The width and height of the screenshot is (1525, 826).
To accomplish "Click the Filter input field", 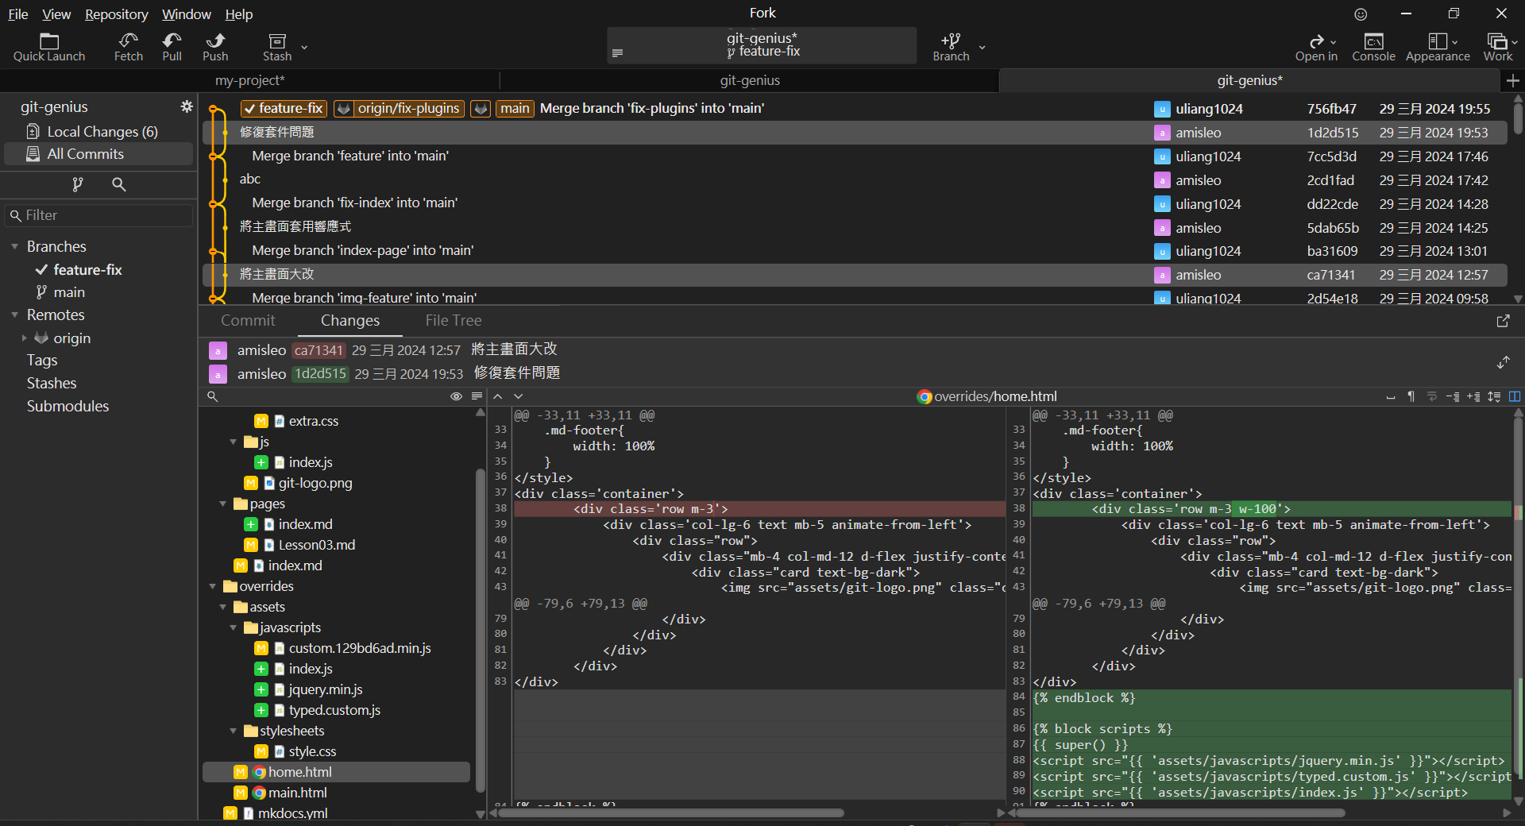I will 99,215.
